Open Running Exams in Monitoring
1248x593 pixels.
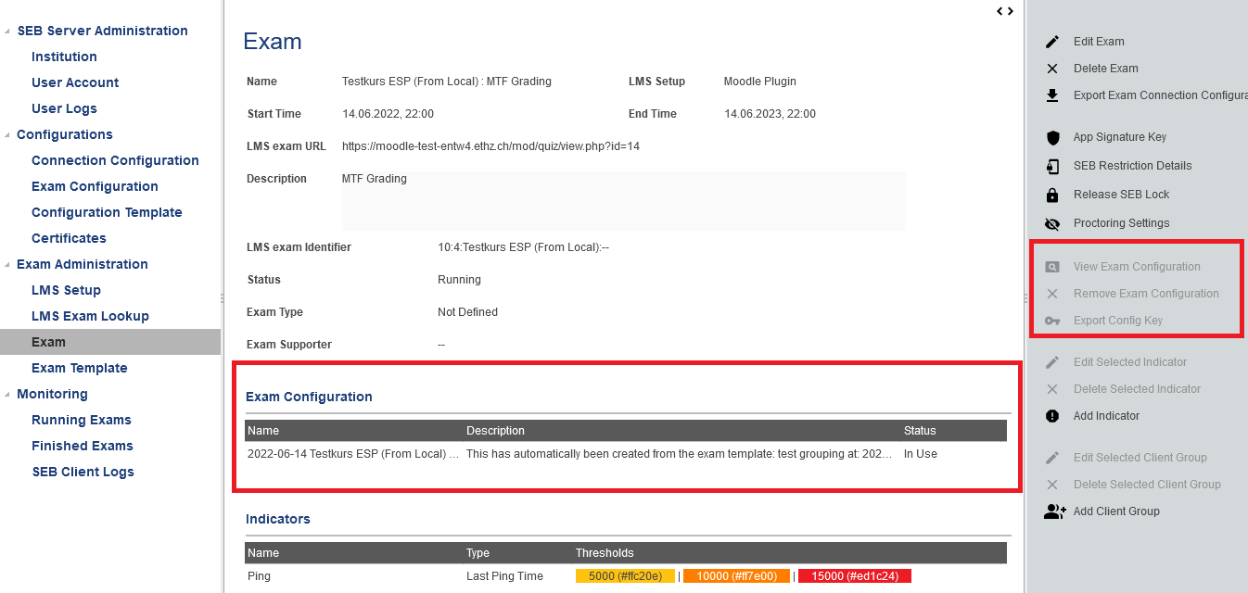coord(82,420)
